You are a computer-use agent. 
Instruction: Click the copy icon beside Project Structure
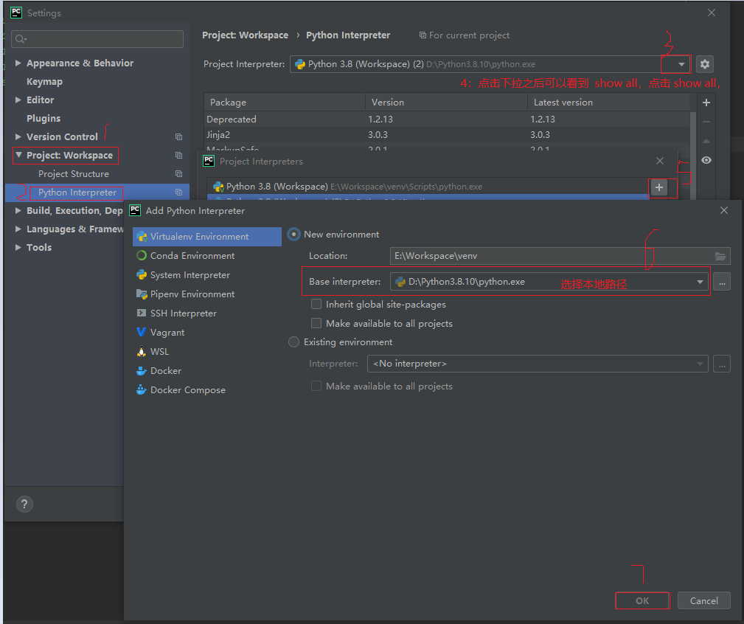click(179, 173)
